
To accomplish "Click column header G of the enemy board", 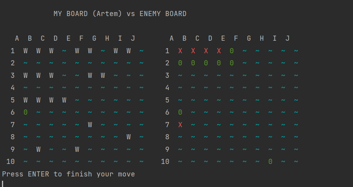I will (x=249, y=38).
